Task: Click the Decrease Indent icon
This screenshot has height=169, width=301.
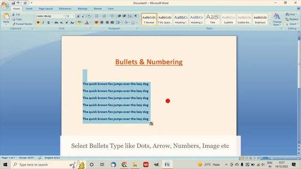Action: click(119, 16)
